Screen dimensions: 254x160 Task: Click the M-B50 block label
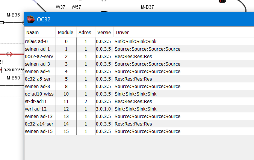[x=13, y=78]
